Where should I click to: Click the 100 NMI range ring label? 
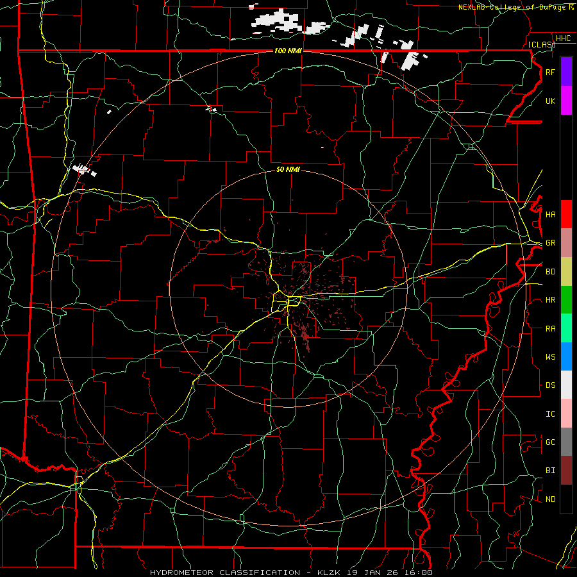[288, 51]
